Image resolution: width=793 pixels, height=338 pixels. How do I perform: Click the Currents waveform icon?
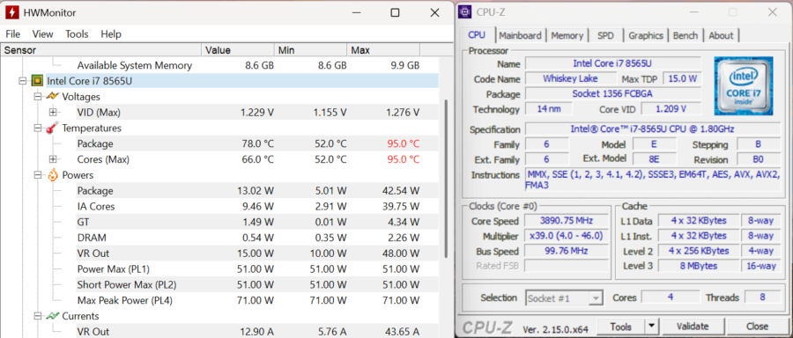click(53, 316)
